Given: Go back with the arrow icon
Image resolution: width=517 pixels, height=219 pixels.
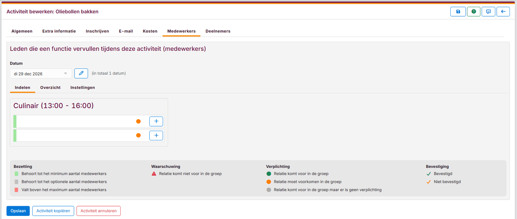Looking at the screenshot, I should [503, 11].
